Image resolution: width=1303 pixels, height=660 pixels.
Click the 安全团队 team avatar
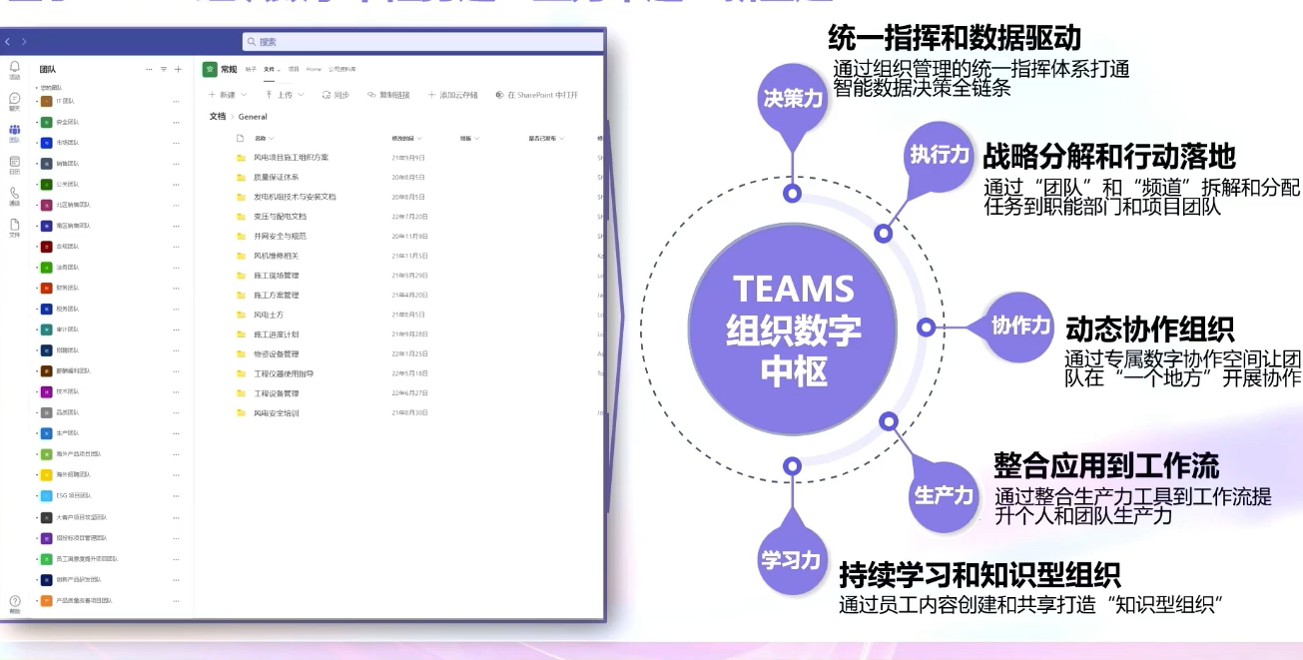[x=46, y=122]
